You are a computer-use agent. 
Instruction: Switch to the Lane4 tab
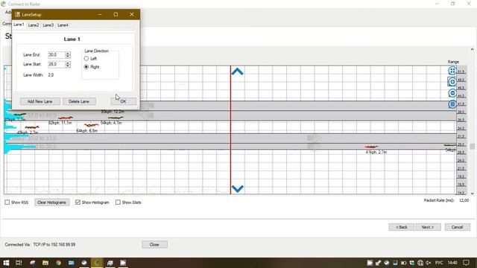(63, 25)
